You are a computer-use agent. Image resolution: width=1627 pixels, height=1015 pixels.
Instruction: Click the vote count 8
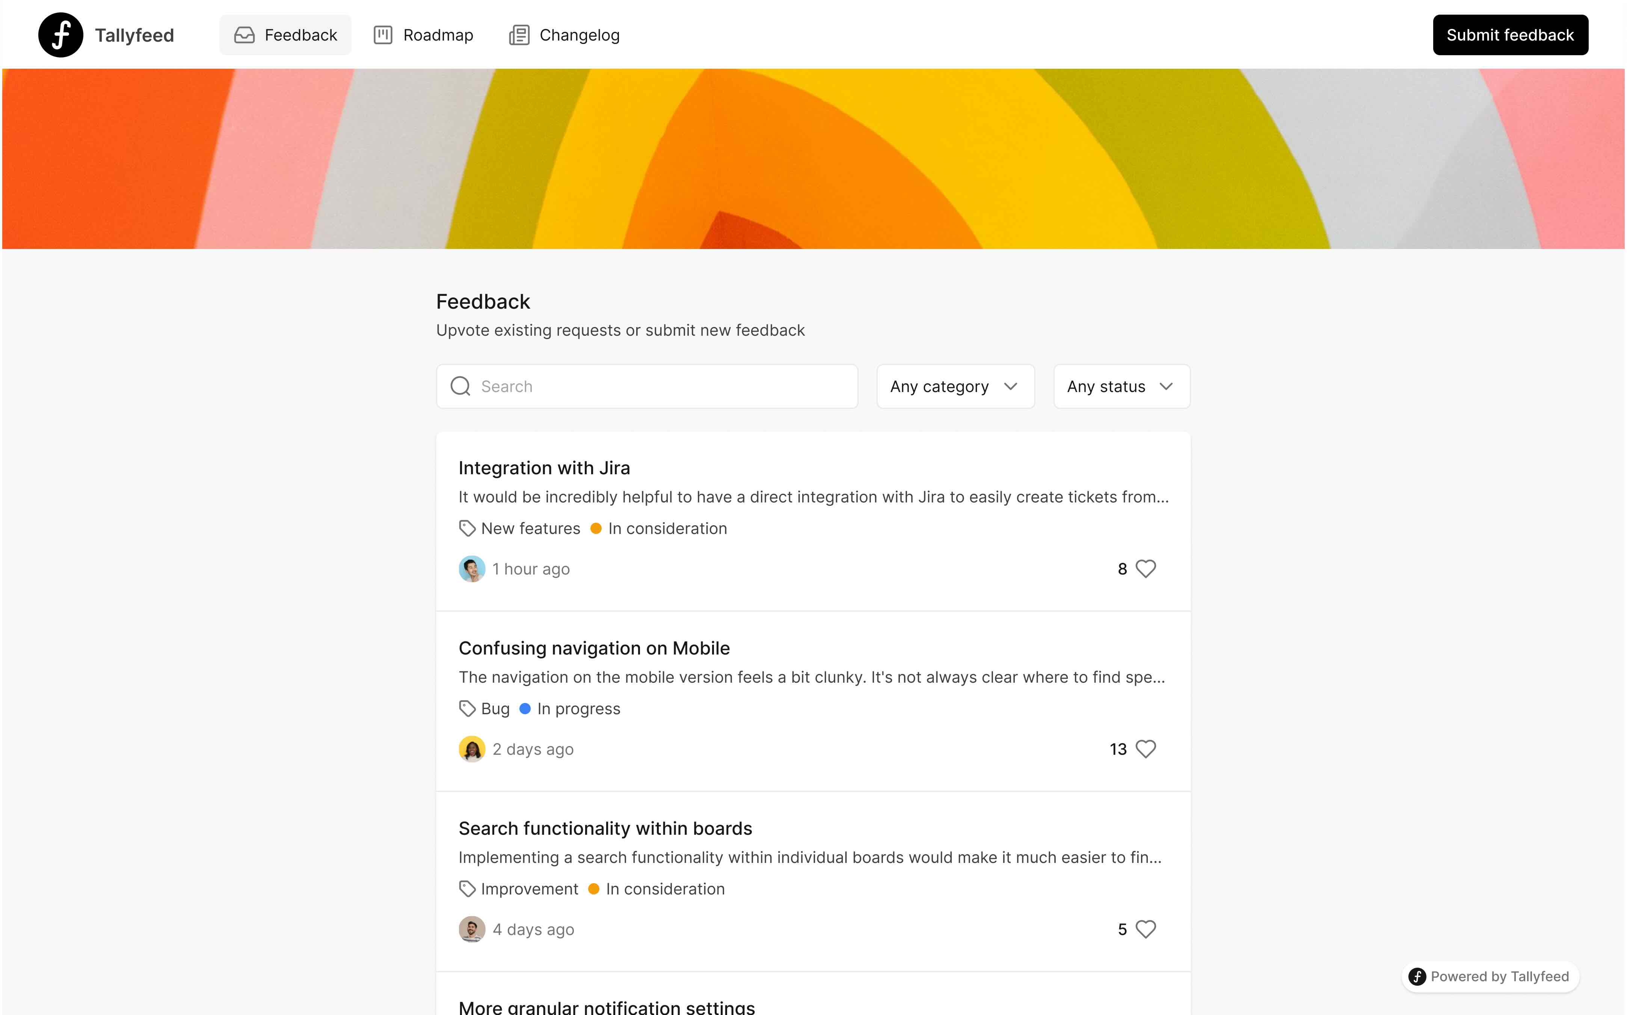(1122, 569)
